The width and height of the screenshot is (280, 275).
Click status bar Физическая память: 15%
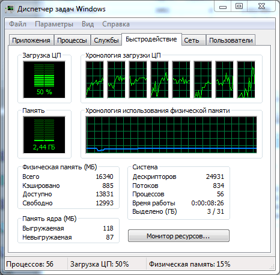point(189,264)
